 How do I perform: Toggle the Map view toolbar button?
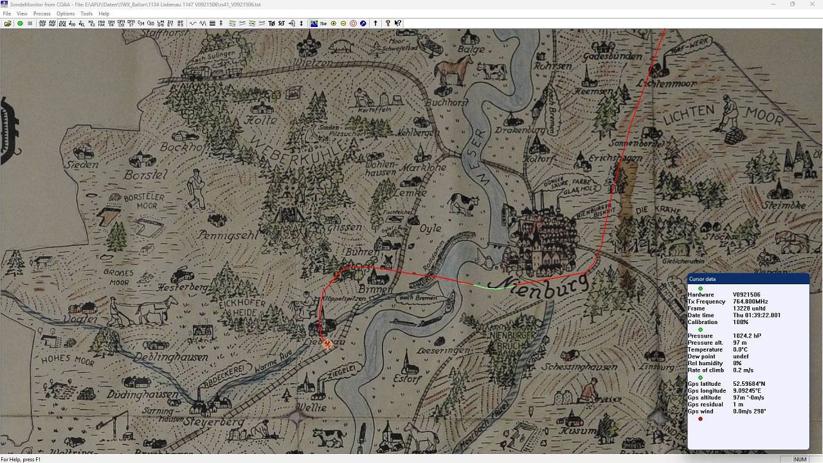[323, 23]
